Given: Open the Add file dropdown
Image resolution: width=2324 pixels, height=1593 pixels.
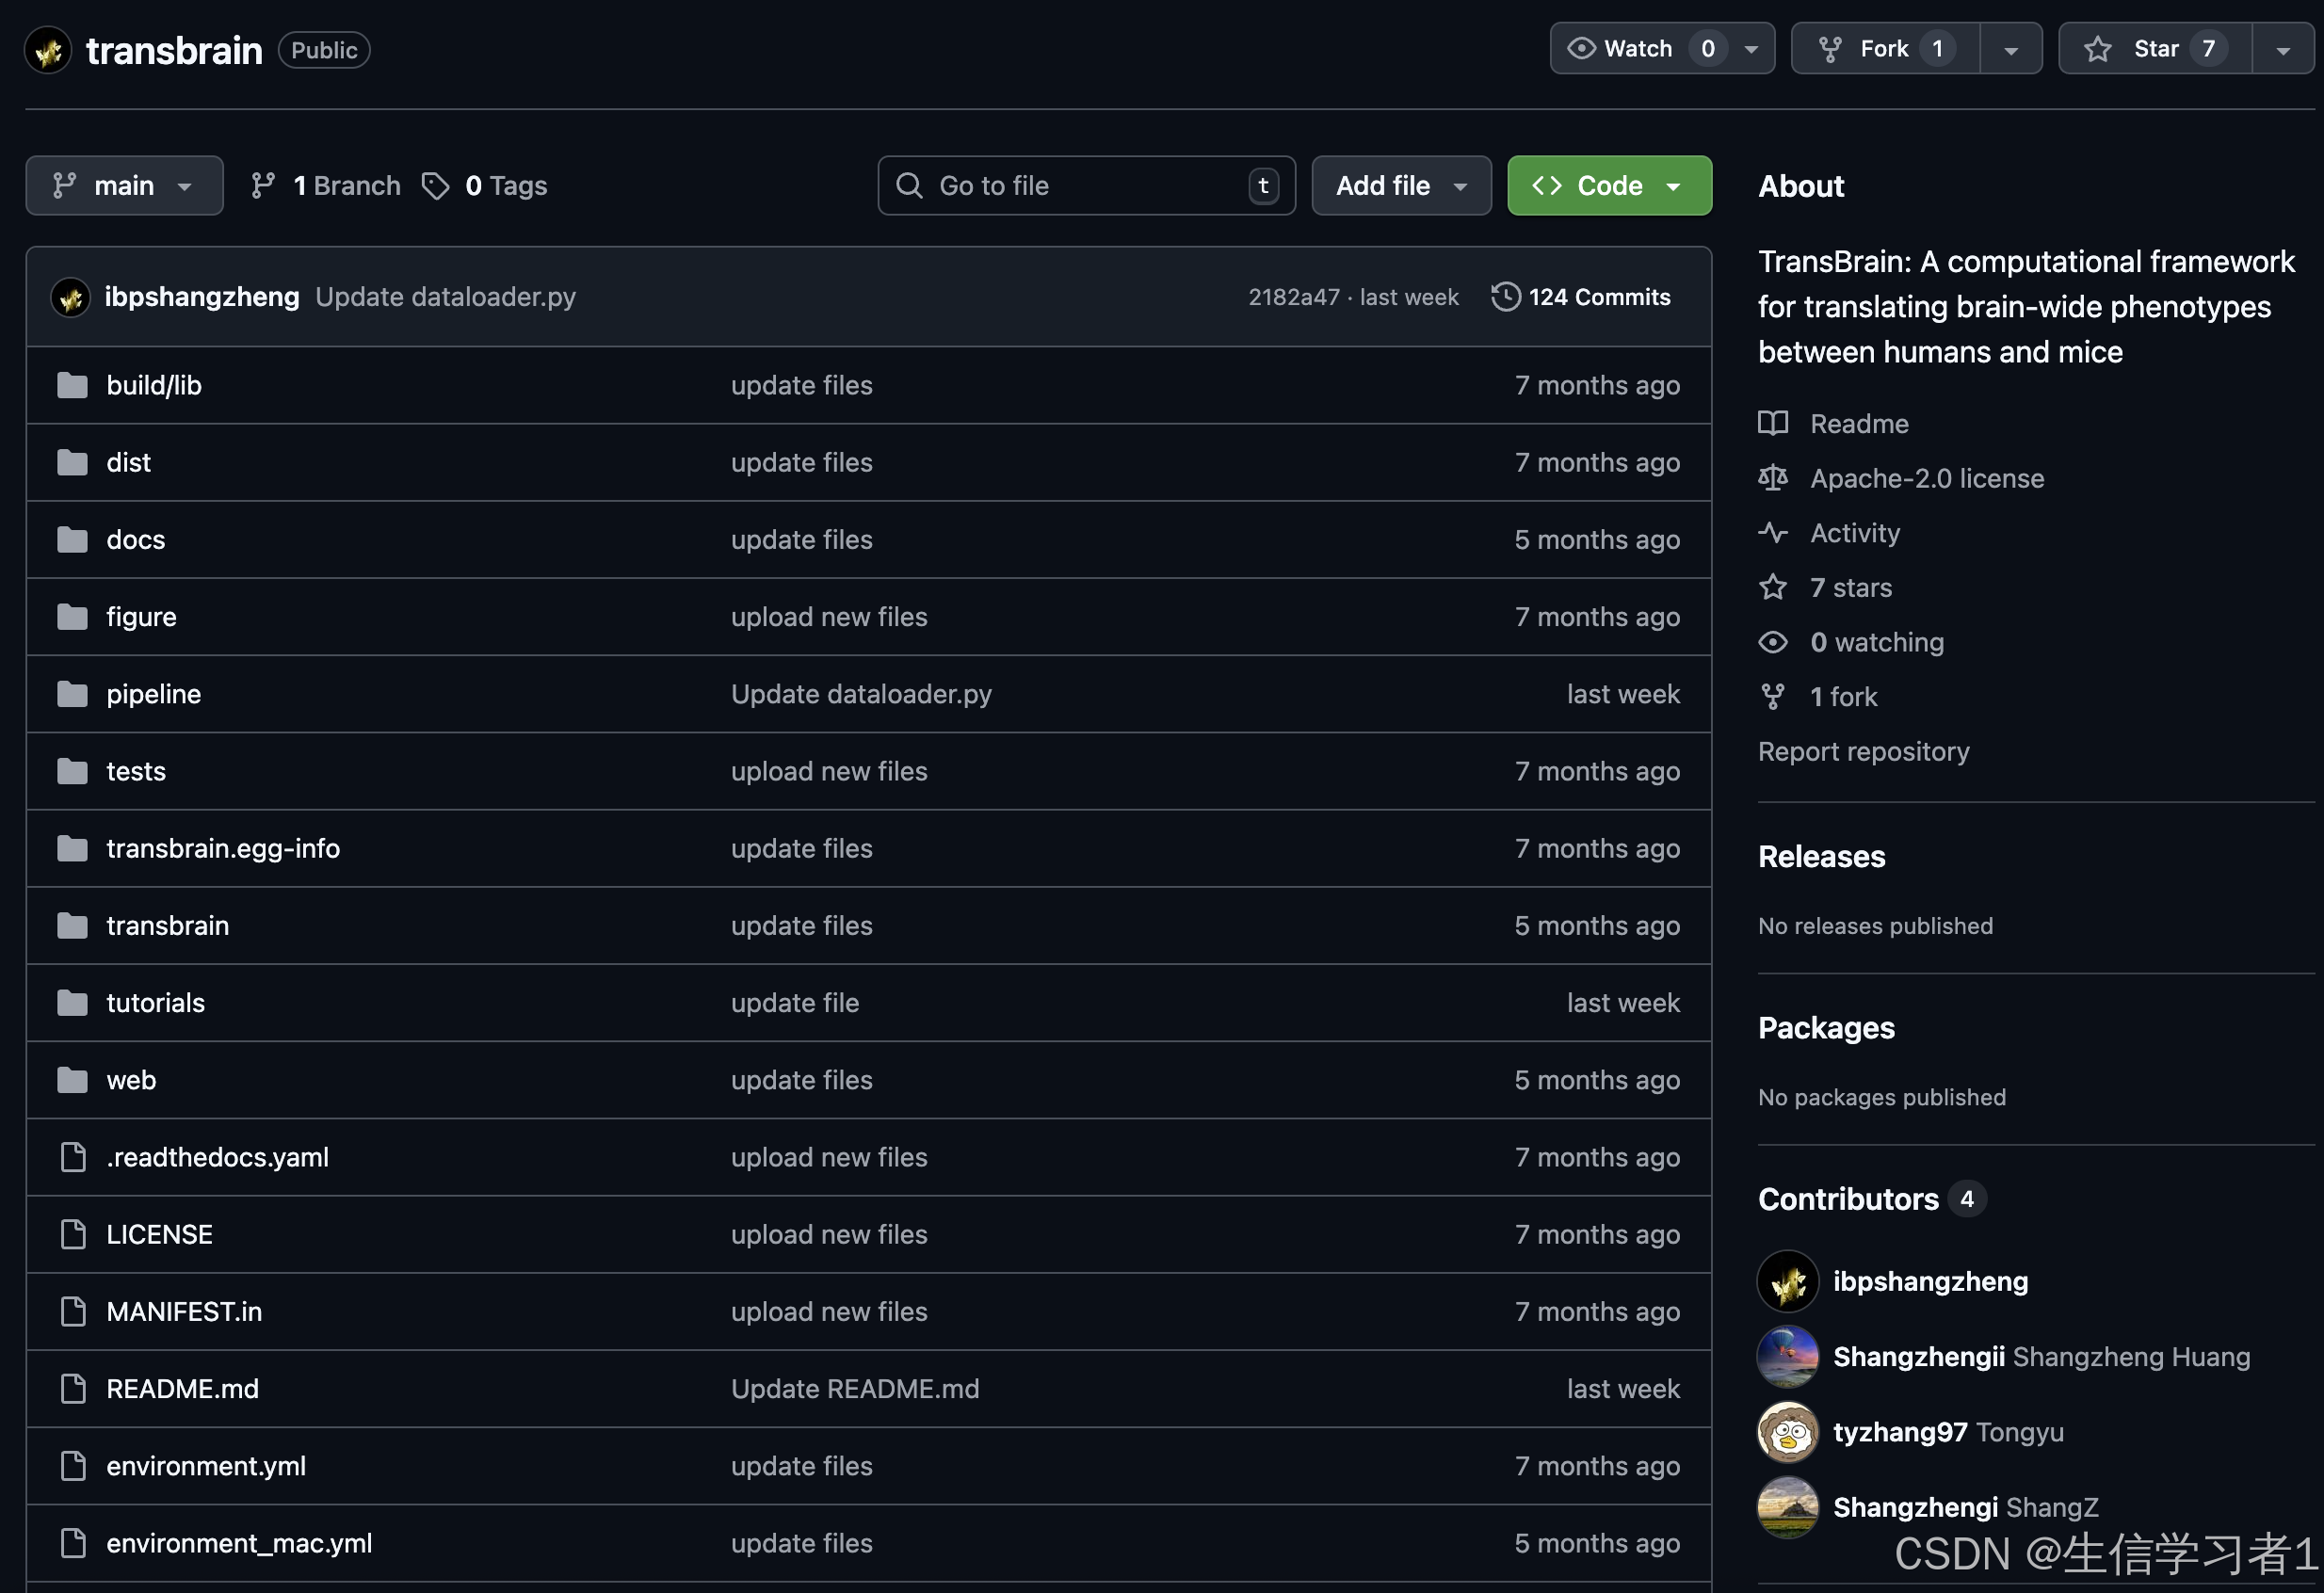Looking at the screenshot, I should point(1401,185).
